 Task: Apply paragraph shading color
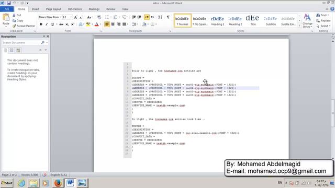click(144, 25)
